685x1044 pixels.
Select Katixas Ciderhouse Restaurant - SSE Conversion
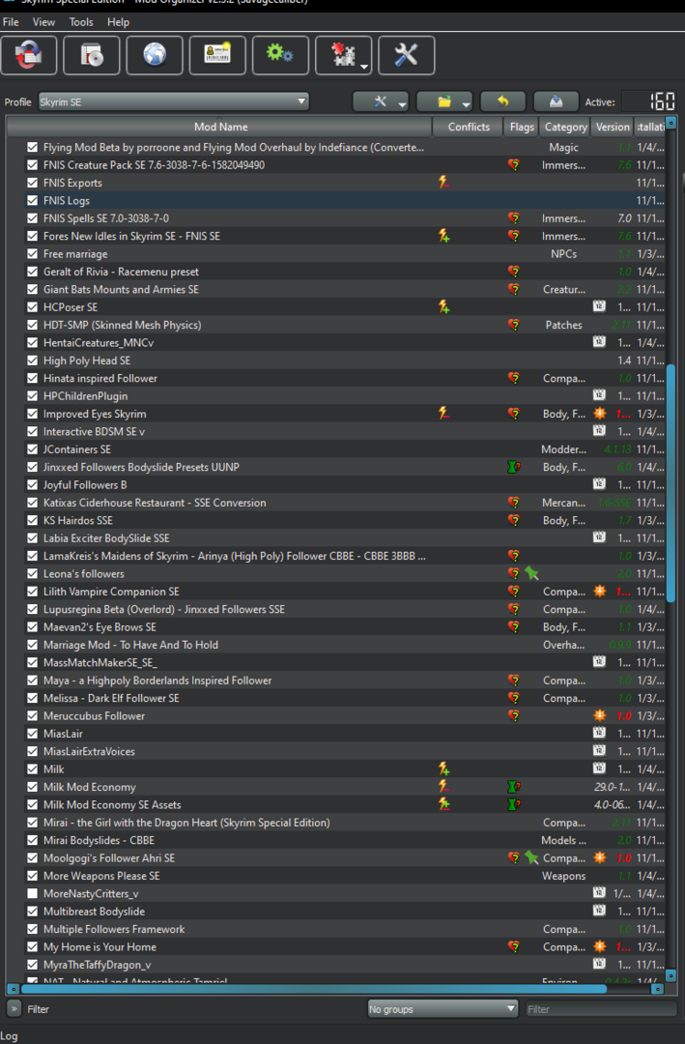tap(155, 503)
